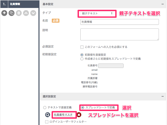Click the add item plus icon
The width and height of the screenshot is (167, 125).
click(4, 13)
